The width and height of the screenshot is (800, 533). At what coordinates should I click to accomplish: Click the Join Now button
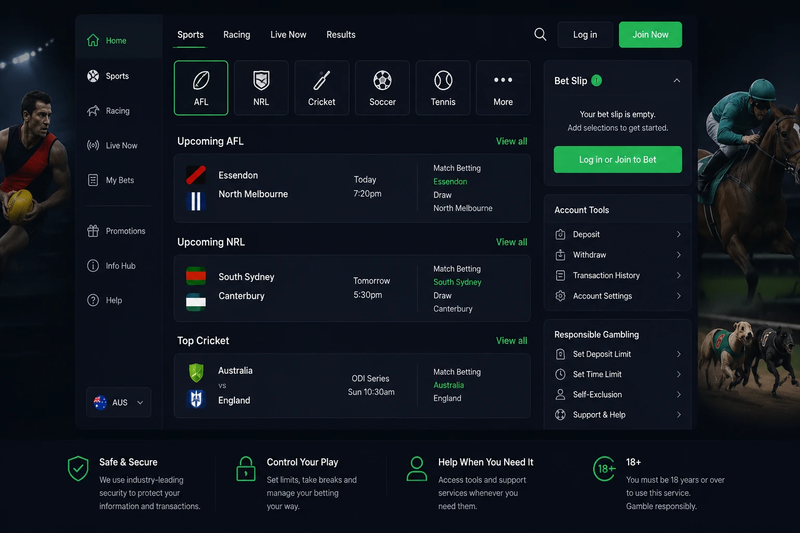650,34
